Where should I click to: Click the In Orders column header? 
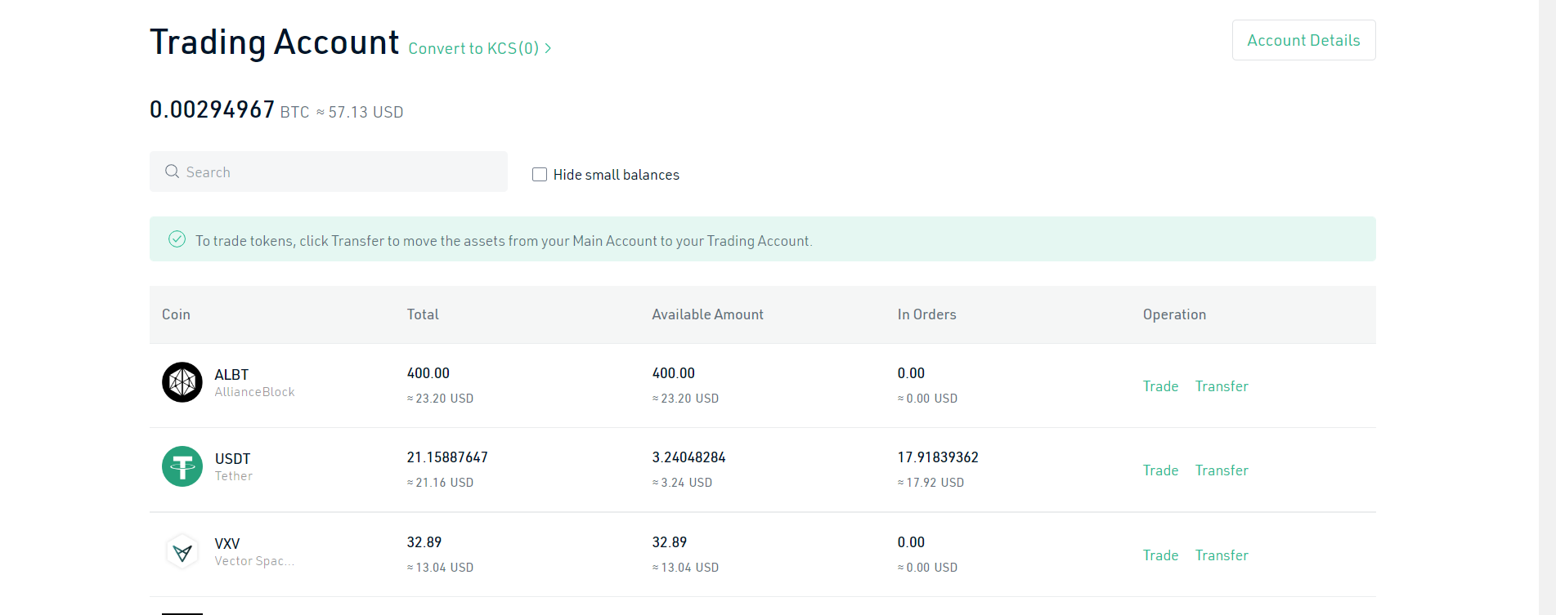[926, 314]
